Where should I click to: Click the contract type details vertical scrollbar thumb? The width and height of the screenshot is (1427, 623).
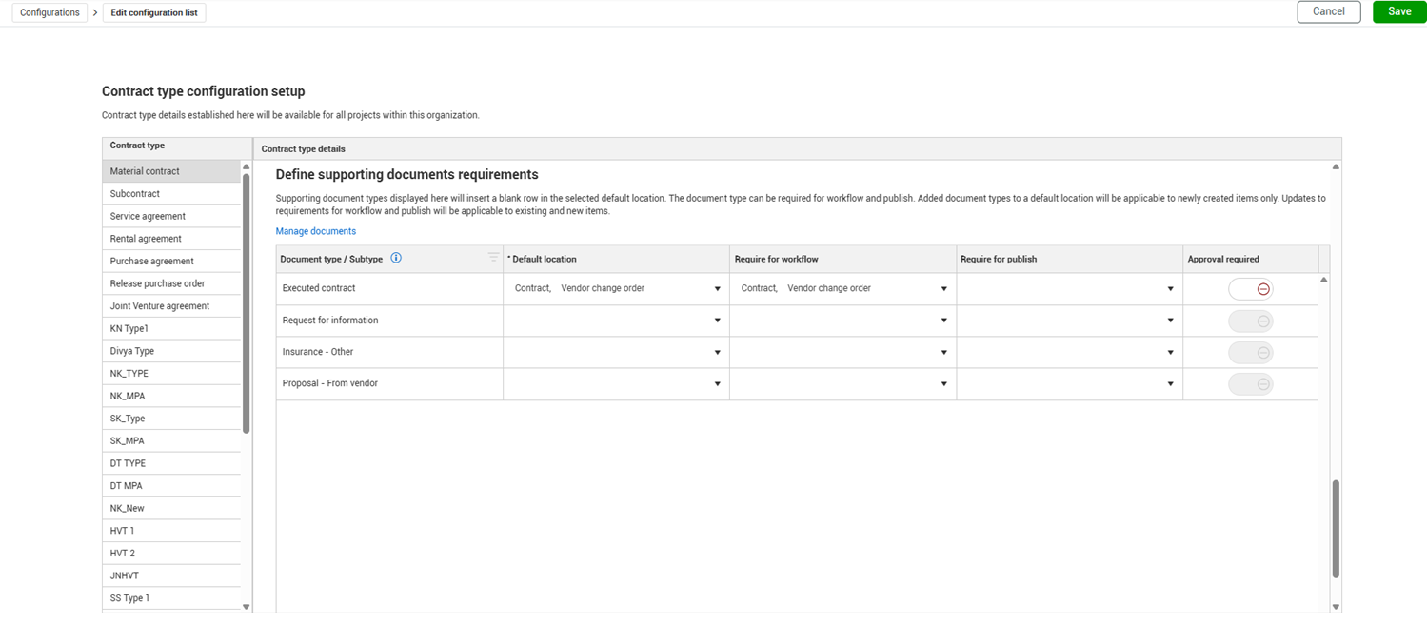tap(1336, 528)
